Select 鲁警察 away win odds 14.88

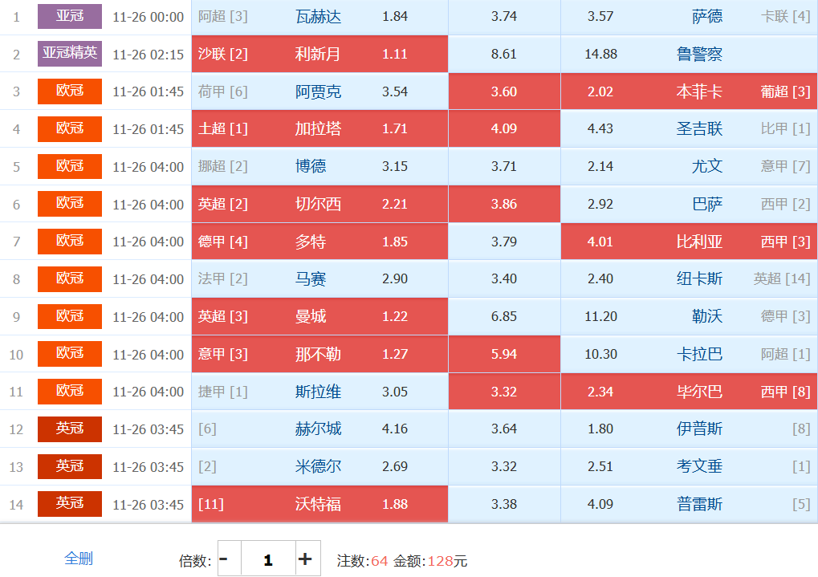pos(688,54)
